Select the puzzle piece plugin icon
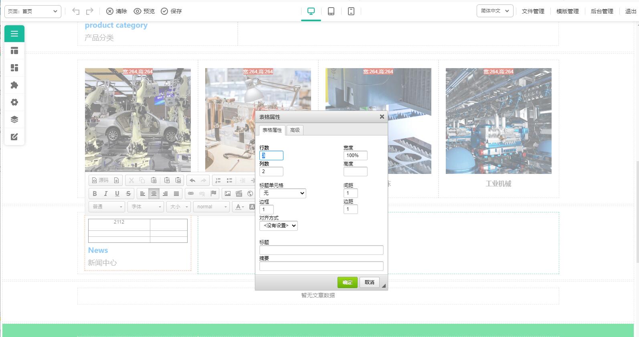The height and width of the screenshot is (337, 639). [14, 85]
